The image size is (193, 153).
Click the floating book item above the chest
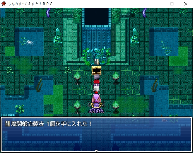(96, 62)
